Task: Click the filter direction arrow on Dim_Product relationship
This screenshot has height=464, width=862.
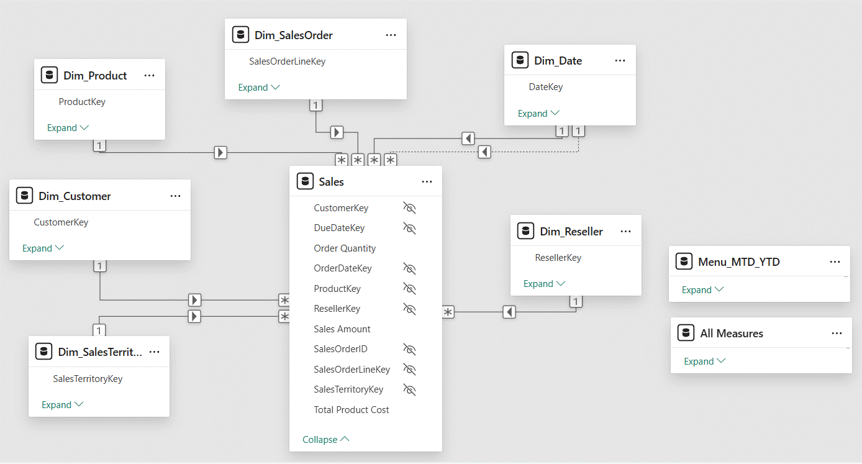Action: click(x=220, y=152)
